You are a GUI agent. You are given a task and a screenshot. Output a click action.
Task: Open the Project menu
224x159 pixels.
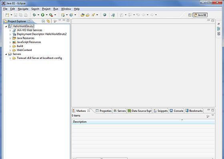pyautogui.click(x=46, y=9)
